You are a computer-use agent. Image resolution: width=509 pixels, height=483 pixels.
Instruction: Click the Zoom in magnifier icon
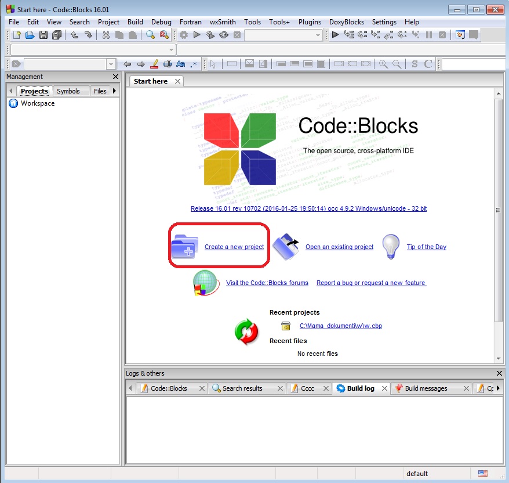point(383,64)
